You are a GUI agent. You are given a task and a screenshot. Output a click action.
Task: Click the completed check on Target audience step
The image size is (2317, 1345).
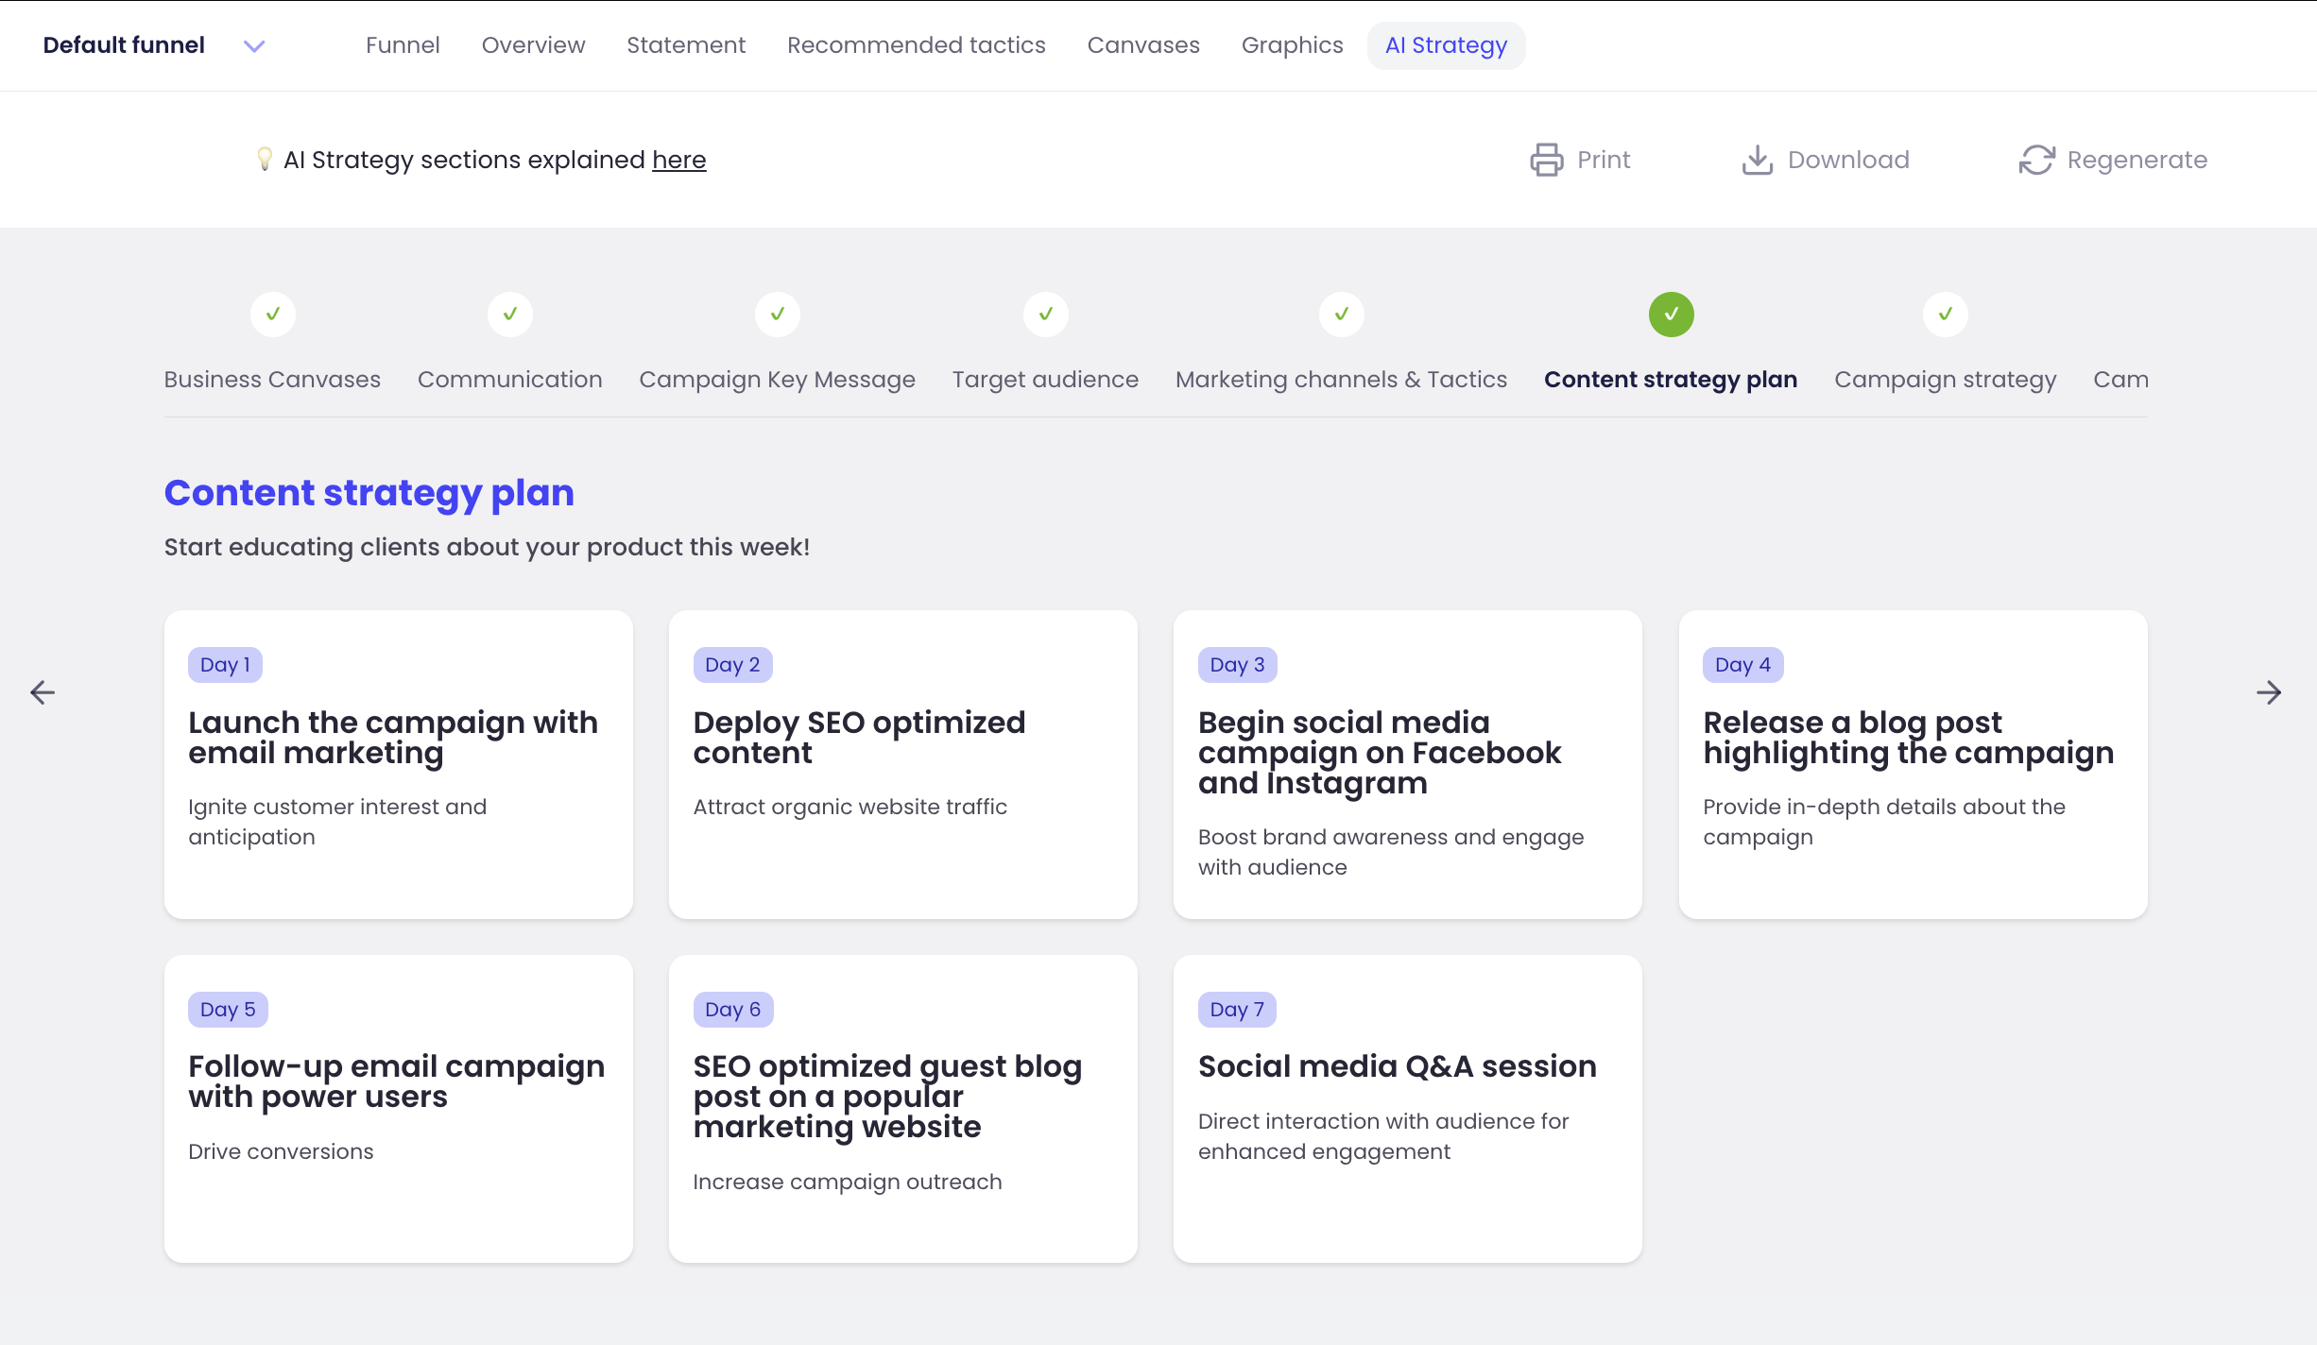point(1045,315)
